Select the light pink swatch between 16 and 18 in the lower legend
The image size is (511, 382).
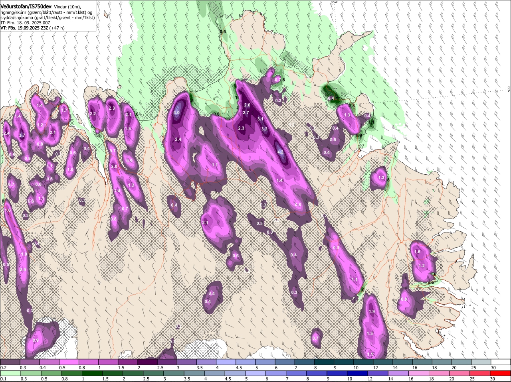pos(419,373)
